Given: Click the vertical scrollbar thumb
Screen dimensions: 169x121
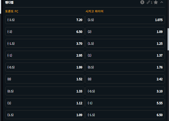Looking at the screenshot, I should (x=168, y=39).
